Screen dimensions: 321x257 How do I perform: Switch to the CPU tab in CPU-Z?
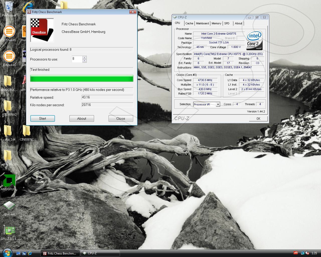[x=178, y=23]
